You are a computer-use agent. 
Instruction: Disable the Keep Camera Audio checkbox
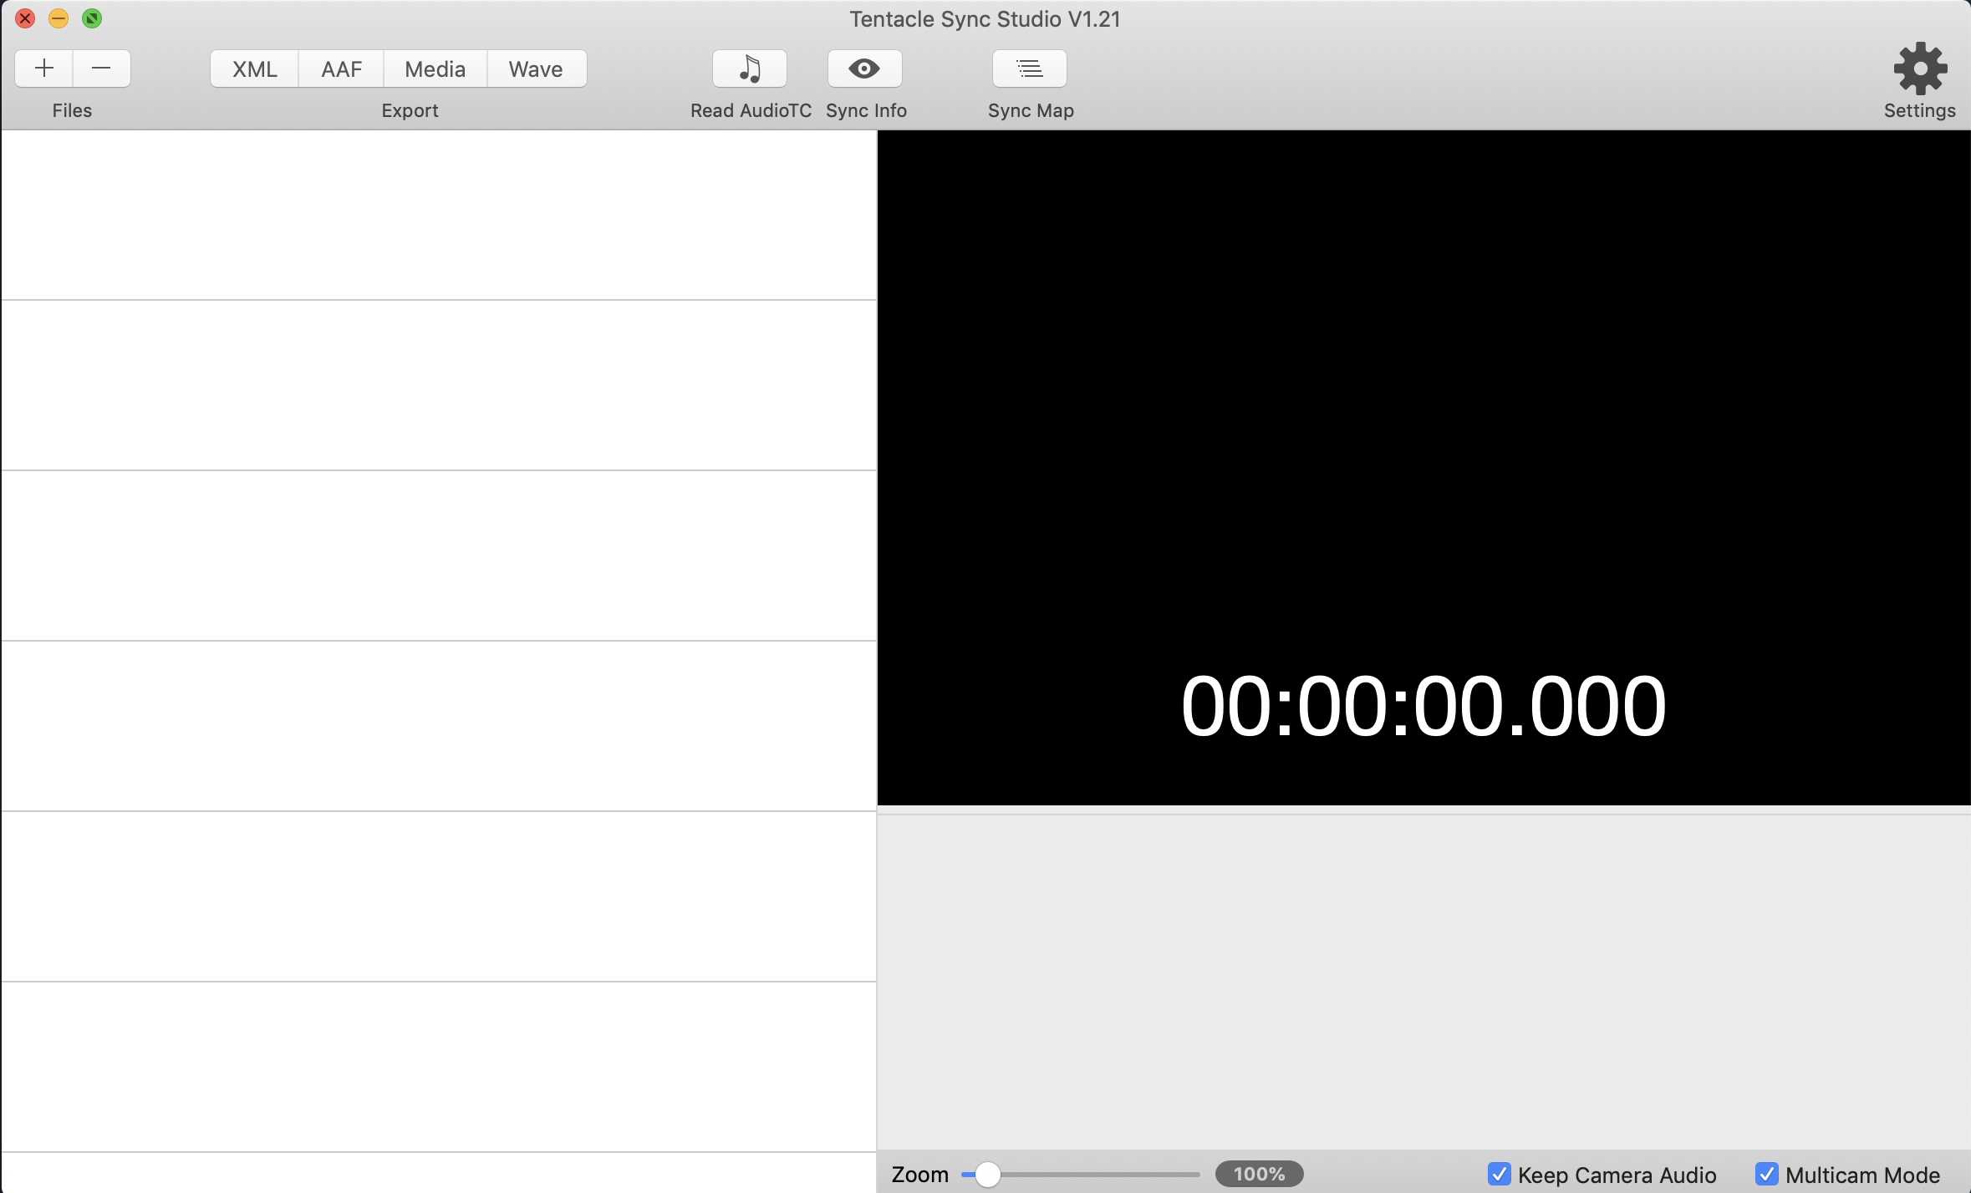pyautogui.click(x=1499, y=1174)
